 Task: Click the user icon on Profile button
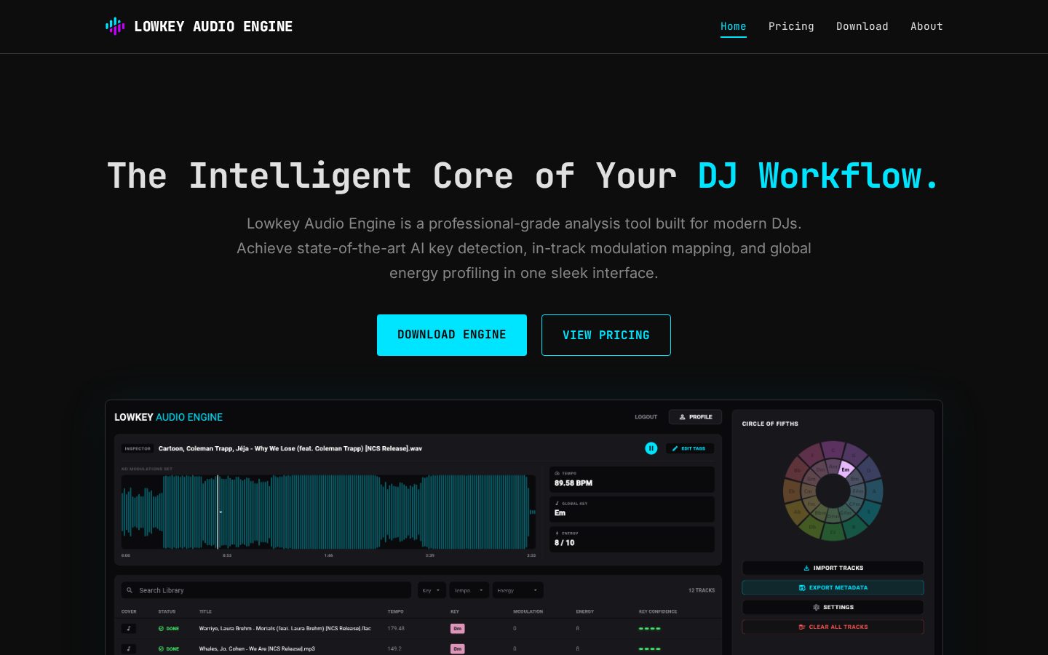tap(683, 417)
